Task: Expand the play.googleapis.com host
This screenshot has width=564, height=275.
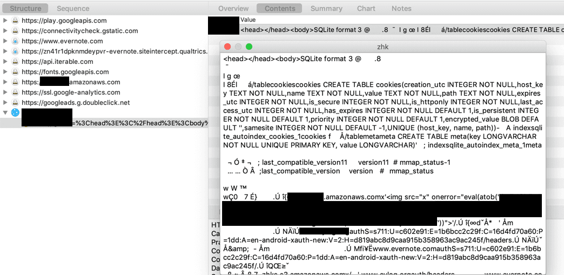Action: tap(5, 21)
